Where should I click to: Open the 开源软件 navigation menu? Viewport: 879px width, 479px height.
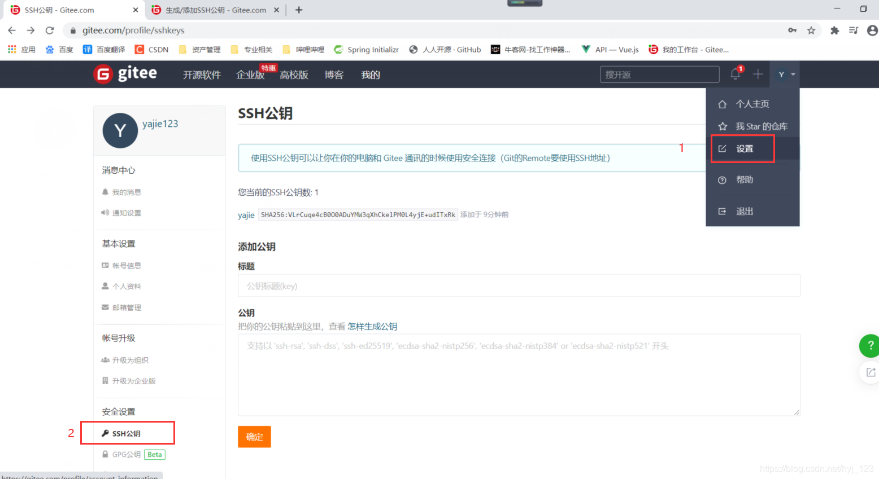click(201, 74)
